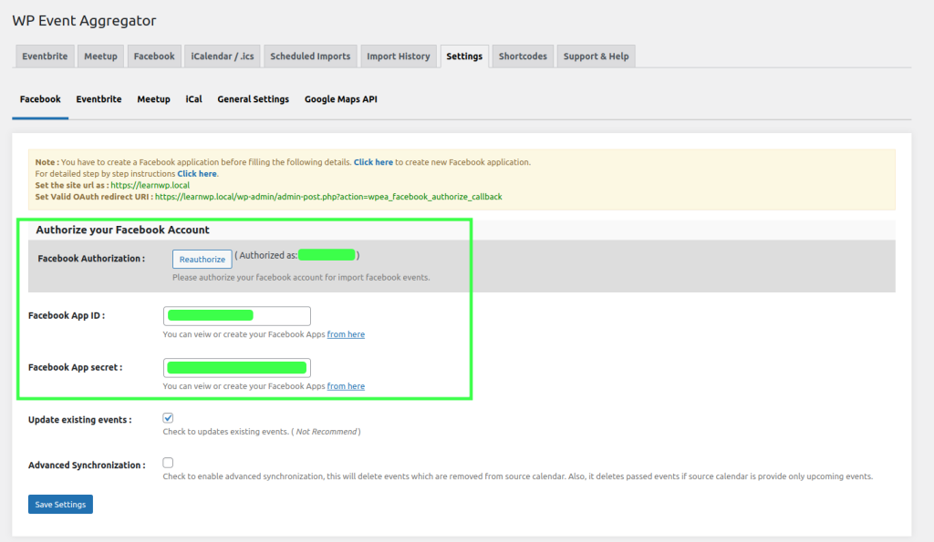Open the 'Click here' step-by-step instructions link
Viewport: 934px width, 542px height.
197,173
